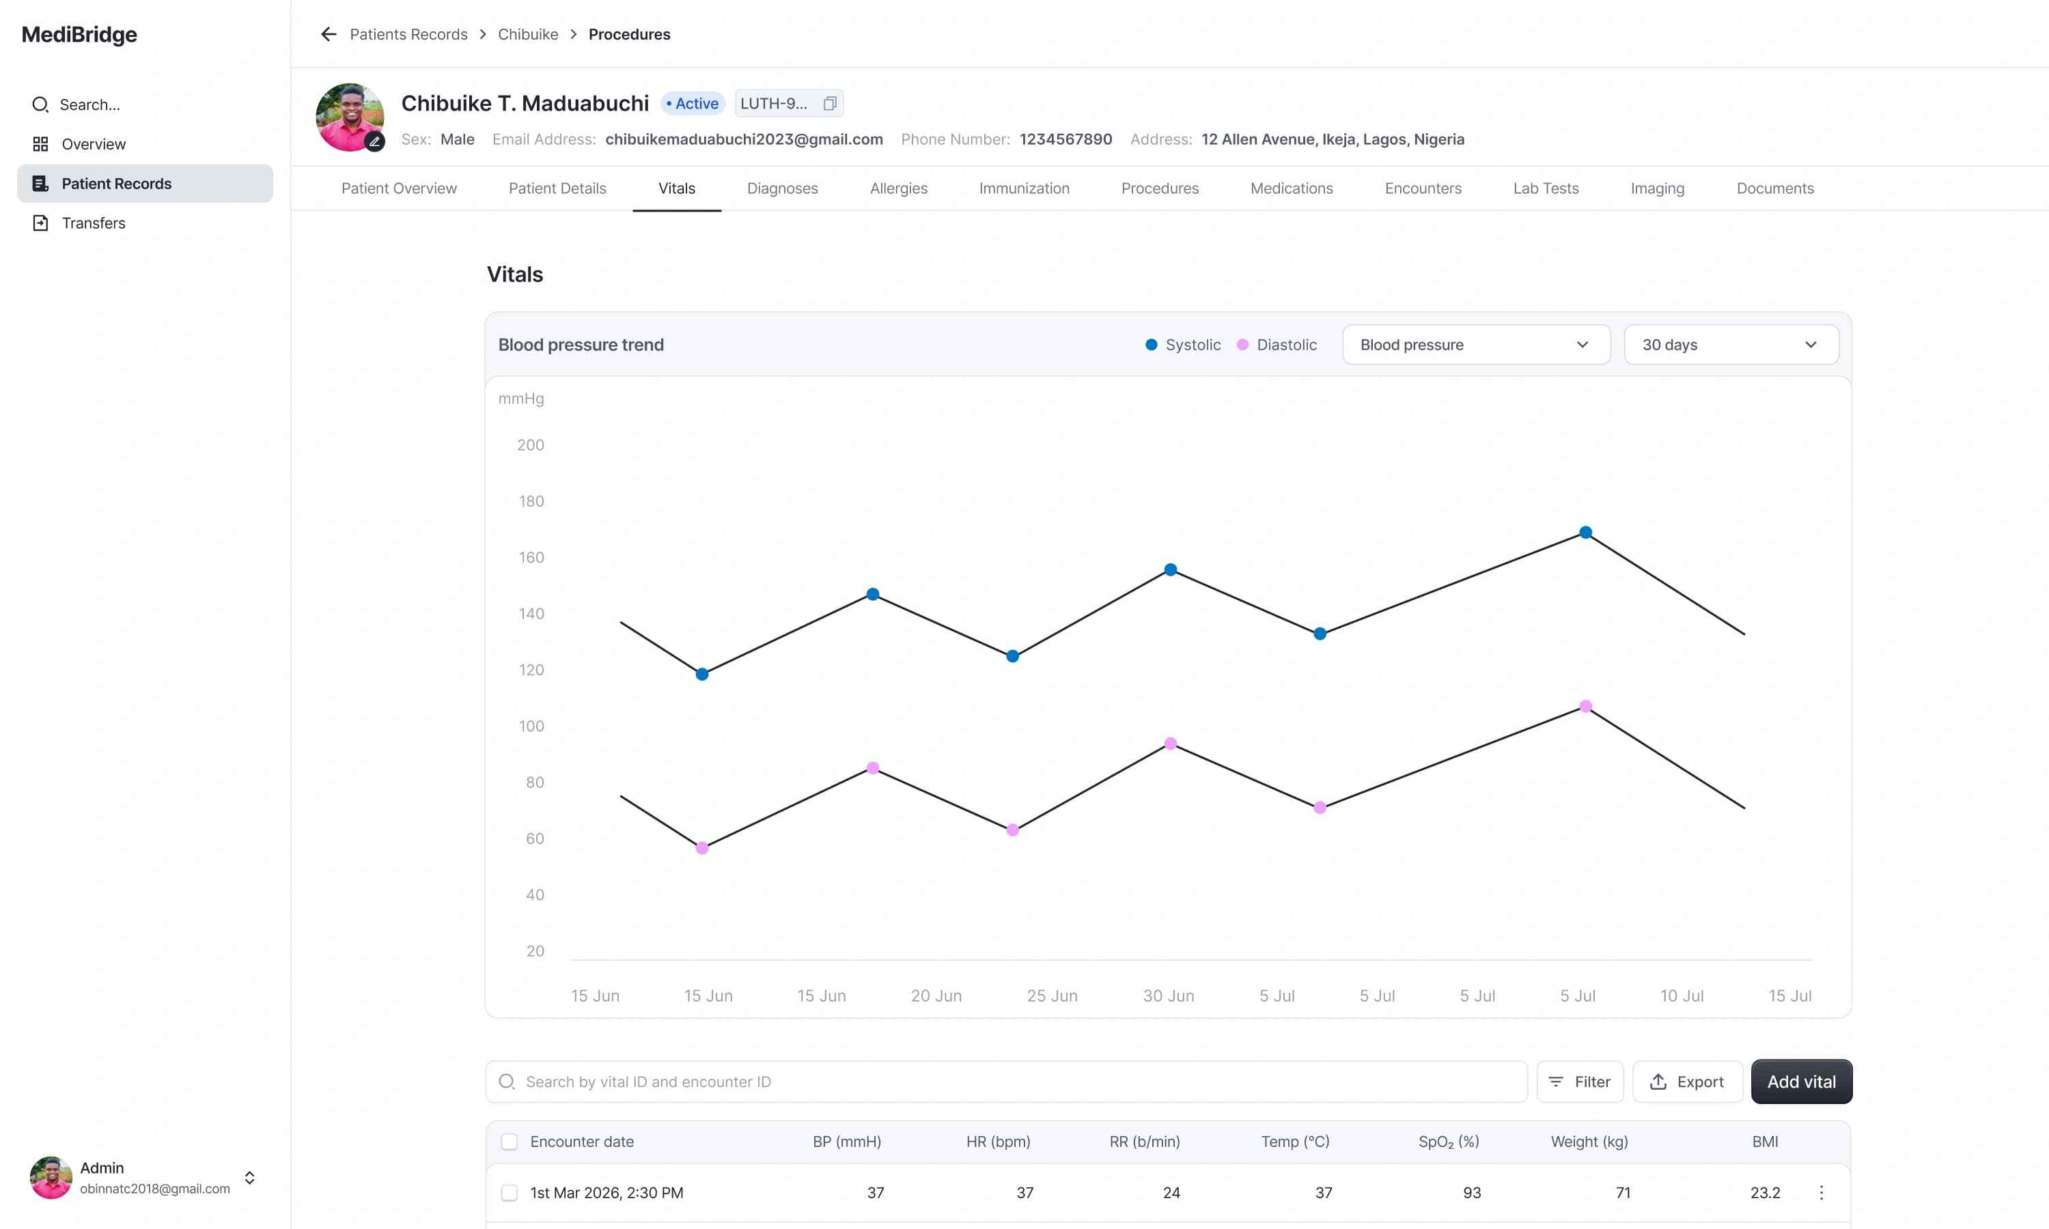Click the Filter lines icon

click(x=1556, y=1082)
